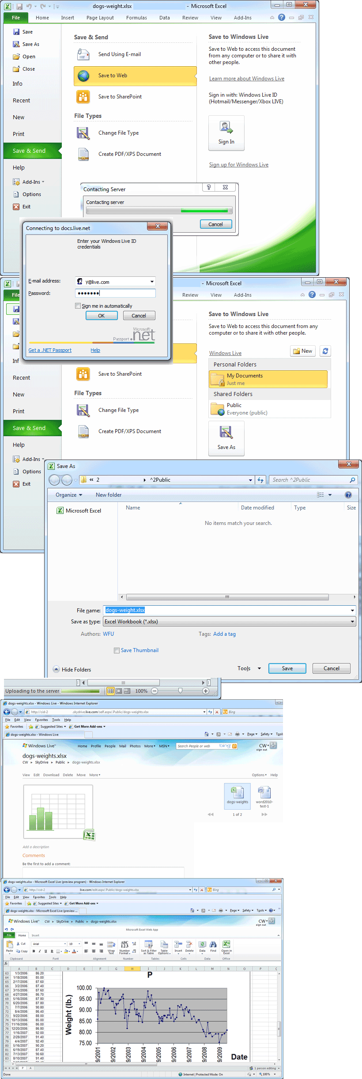This screenshot has width=362, height=1079.
Task: Toggle Underline in the Excel Web App ribbon
Action: (45, 951)
